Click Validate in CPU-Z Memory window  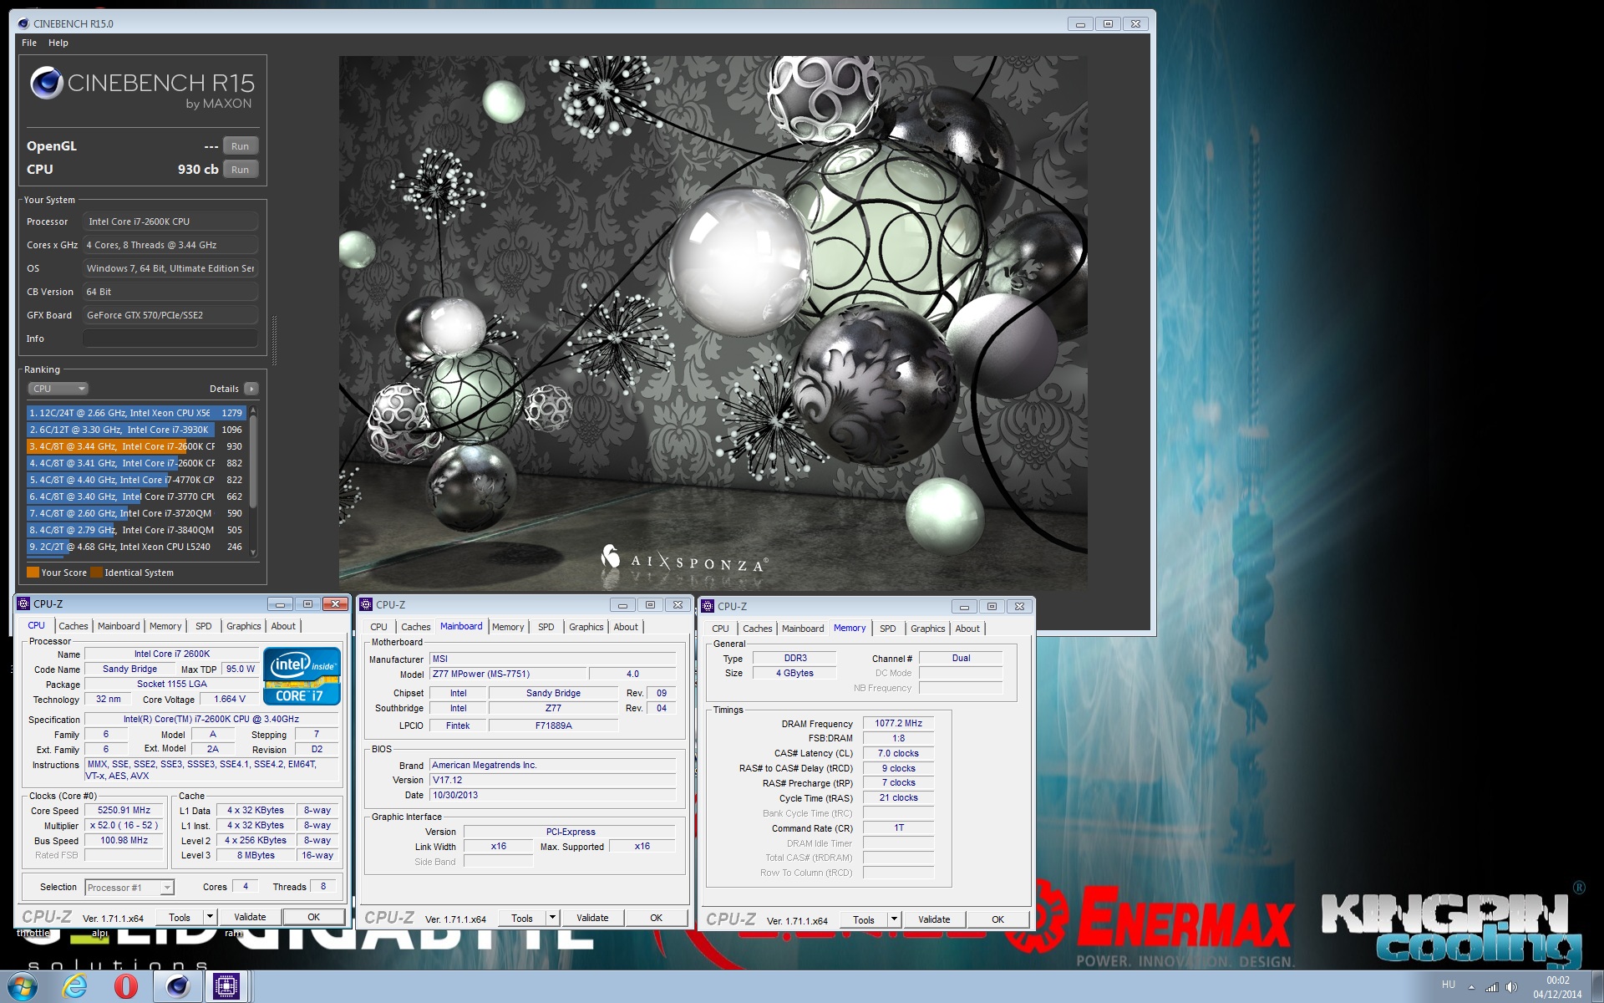[934, 919]
